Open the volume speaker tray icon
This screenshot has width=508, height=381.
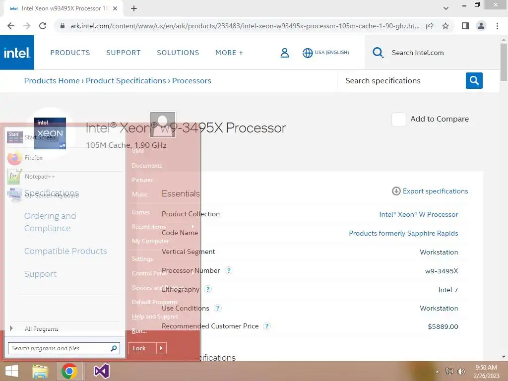click(x=461, y=372)
